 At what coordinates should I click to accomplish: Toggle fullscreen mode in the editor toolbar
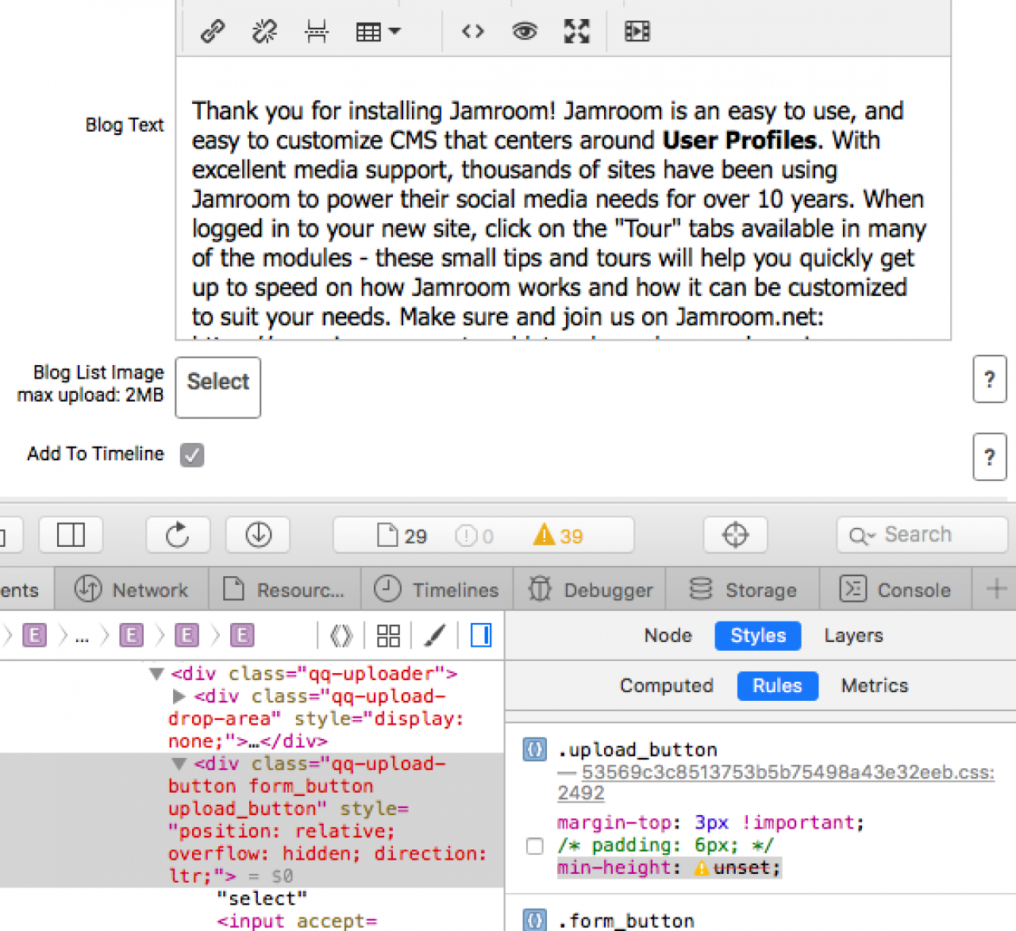coord(577,32)
